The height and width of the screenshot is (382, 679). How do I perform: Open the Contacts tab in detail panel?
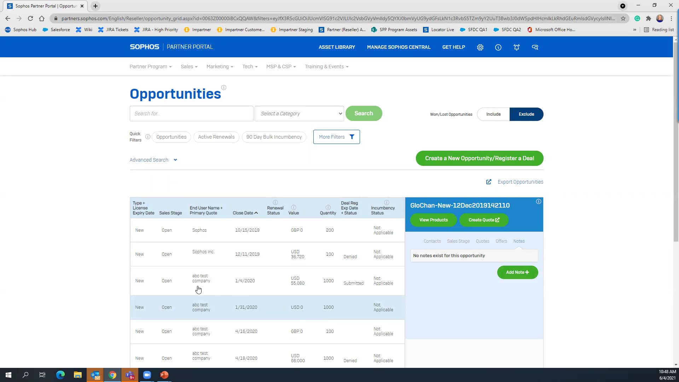[x=432, y=241]
